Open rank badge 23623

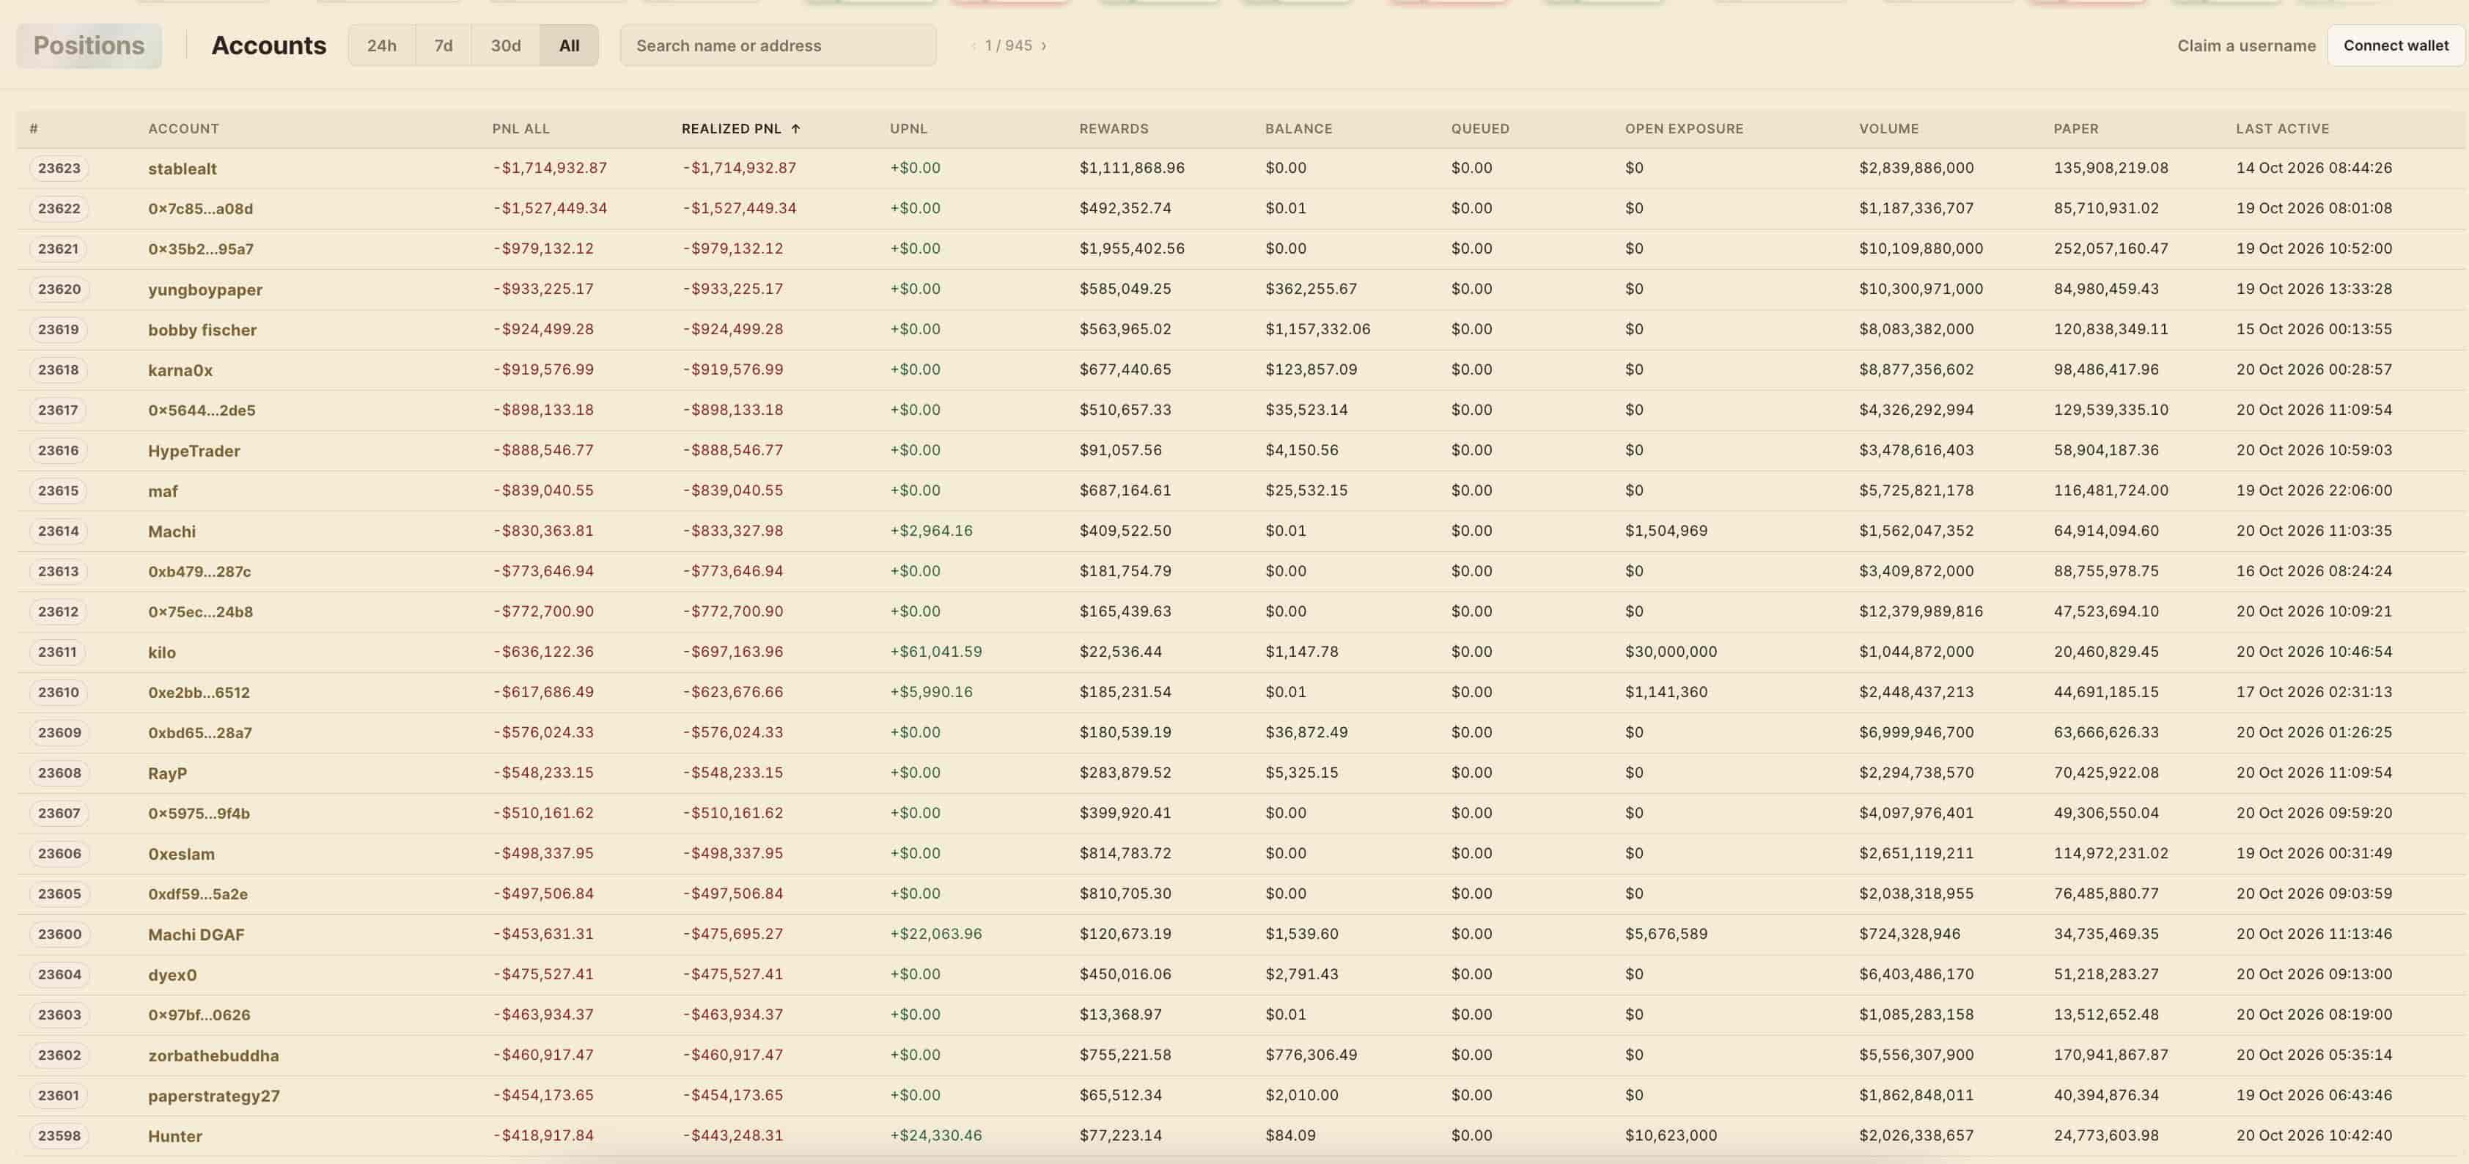click(59, 168)
